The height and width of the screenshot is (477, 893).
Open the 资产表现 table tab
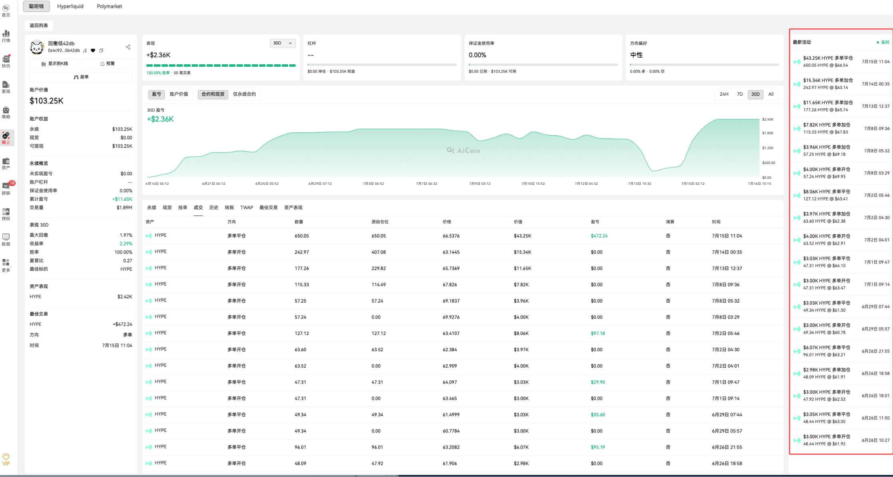(x=293, y=208)
